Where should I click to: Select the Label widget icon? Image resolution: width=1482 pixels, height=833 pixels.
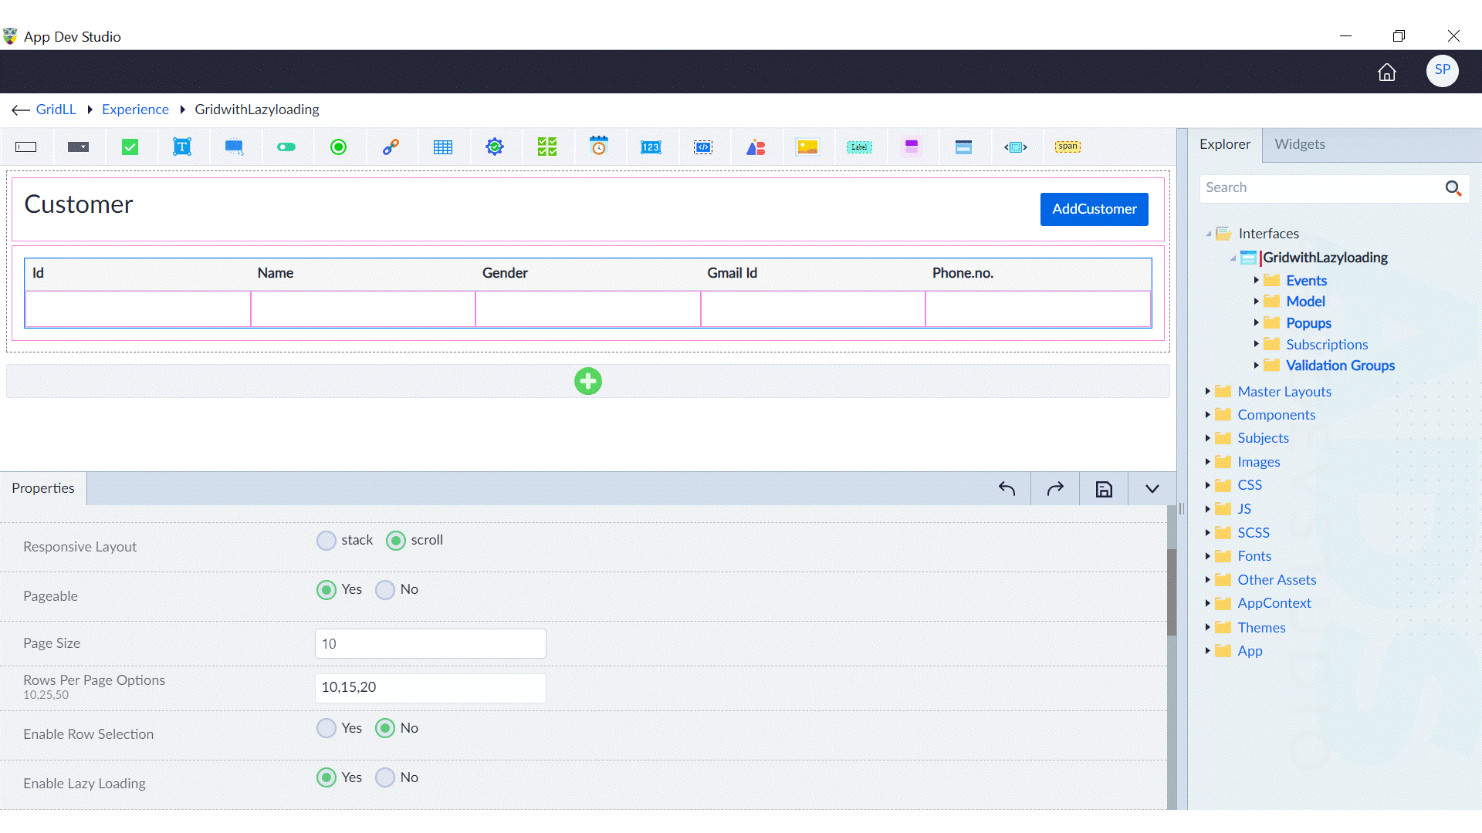click(859, 147)
